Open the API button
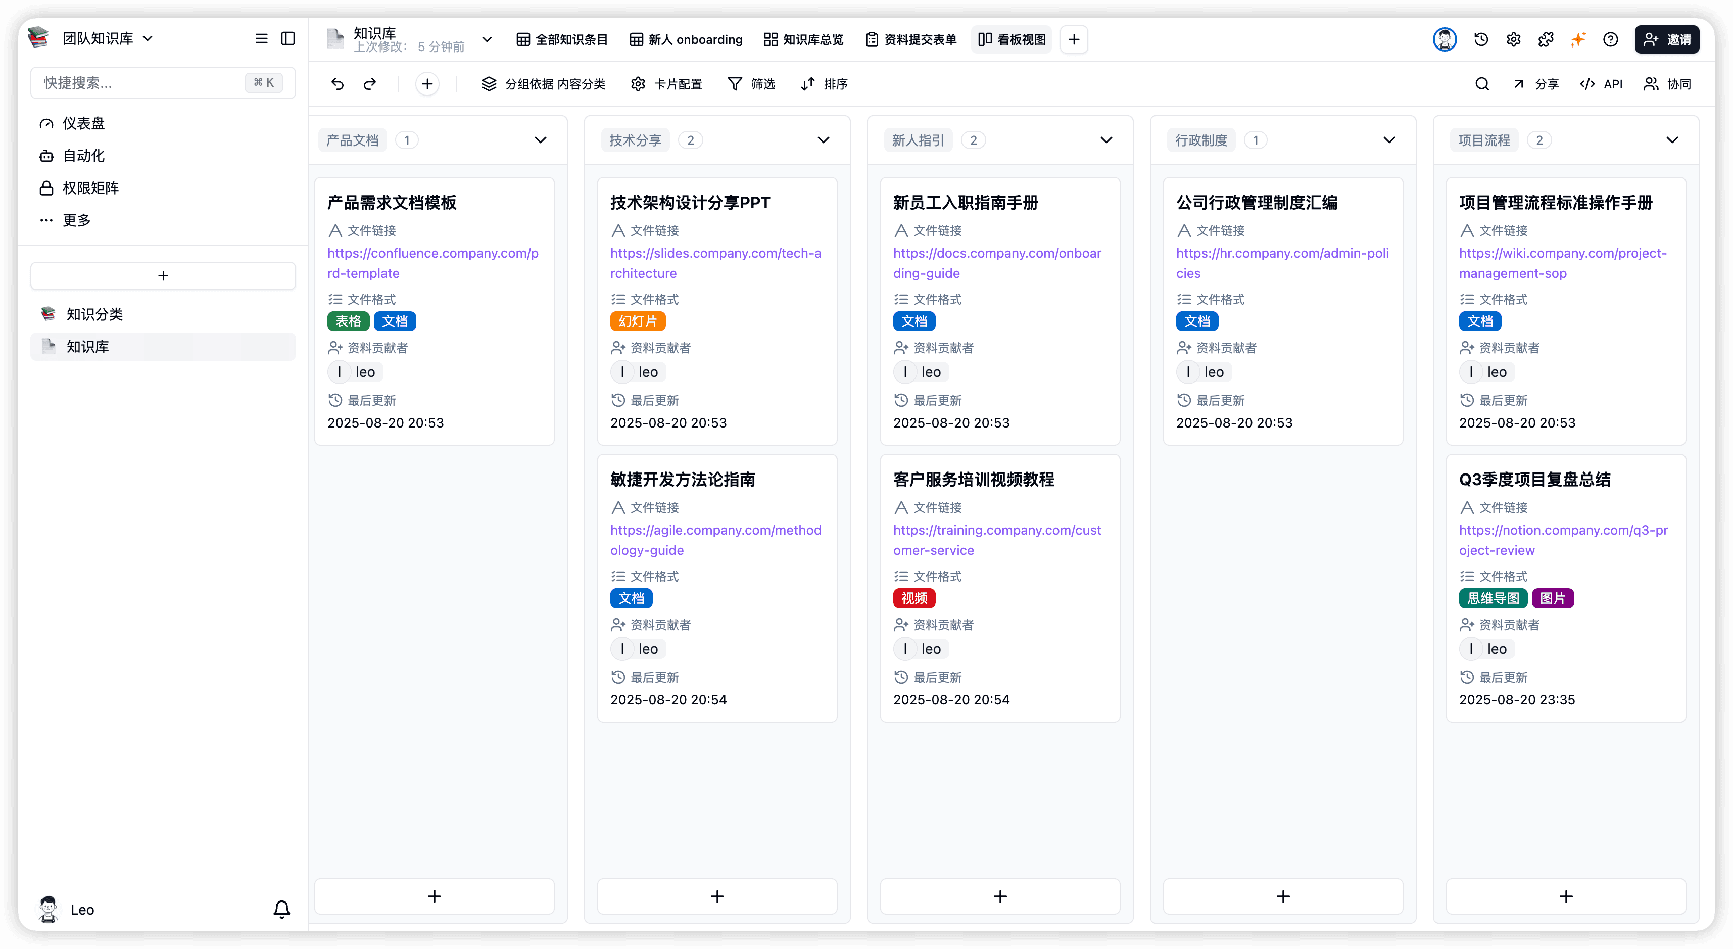1733x949 pixels. tap(1602, 84)
